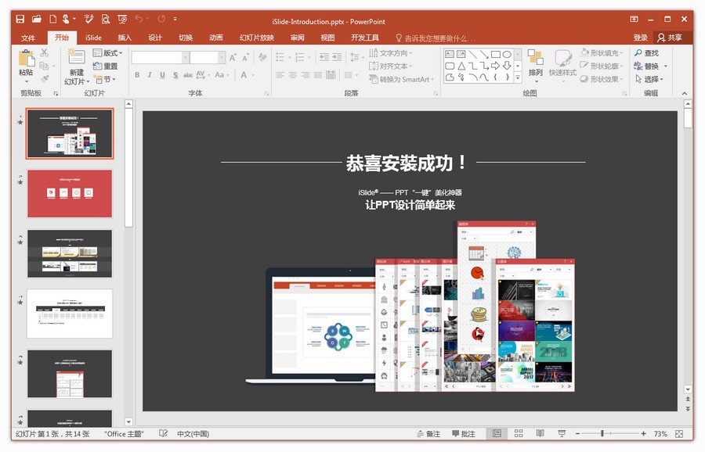Click the 登录 sign-in button
The image size is (705, 452).
[x=642, y=37]
